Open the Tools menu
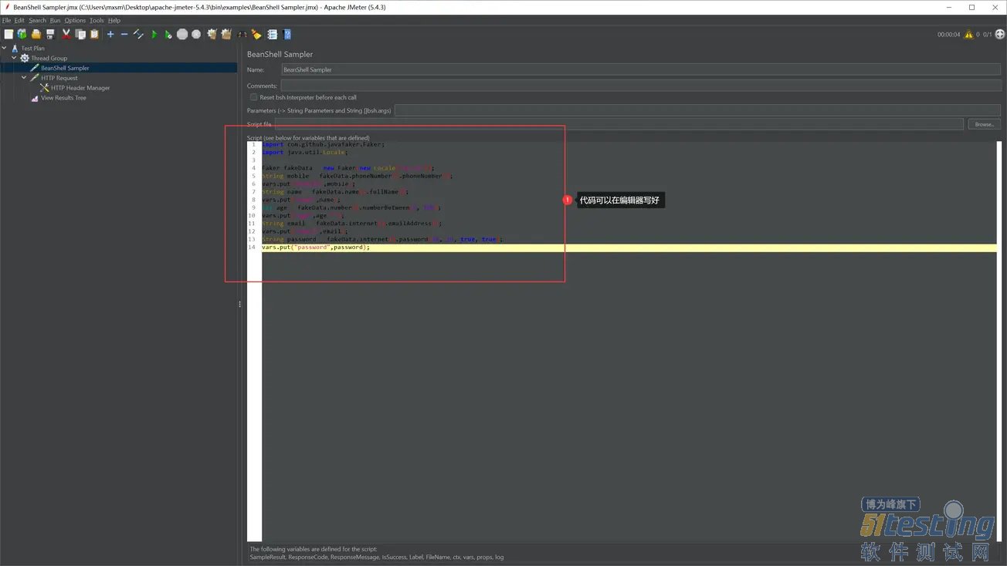 tap(97, 20)
